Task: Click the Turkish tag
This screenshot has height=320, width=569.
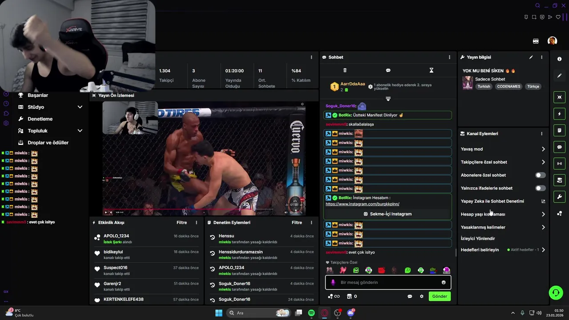Action: [x=484, y=87]
